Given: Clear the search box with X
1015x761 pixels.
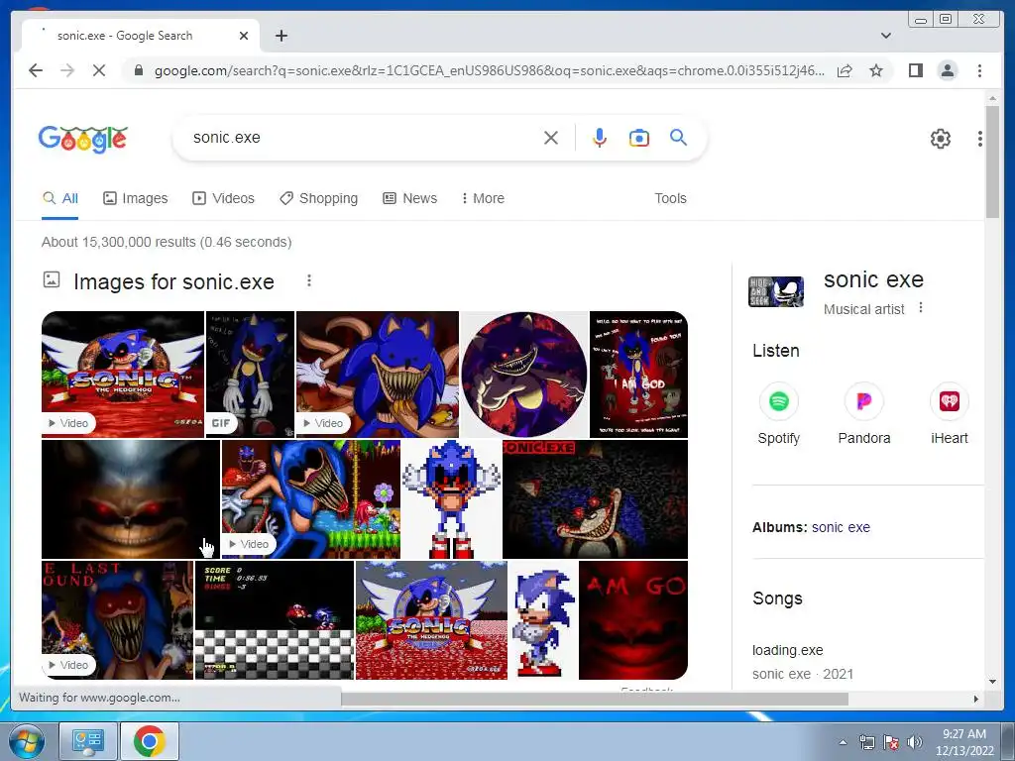Looking at the screenshot, I should point(551,138).
